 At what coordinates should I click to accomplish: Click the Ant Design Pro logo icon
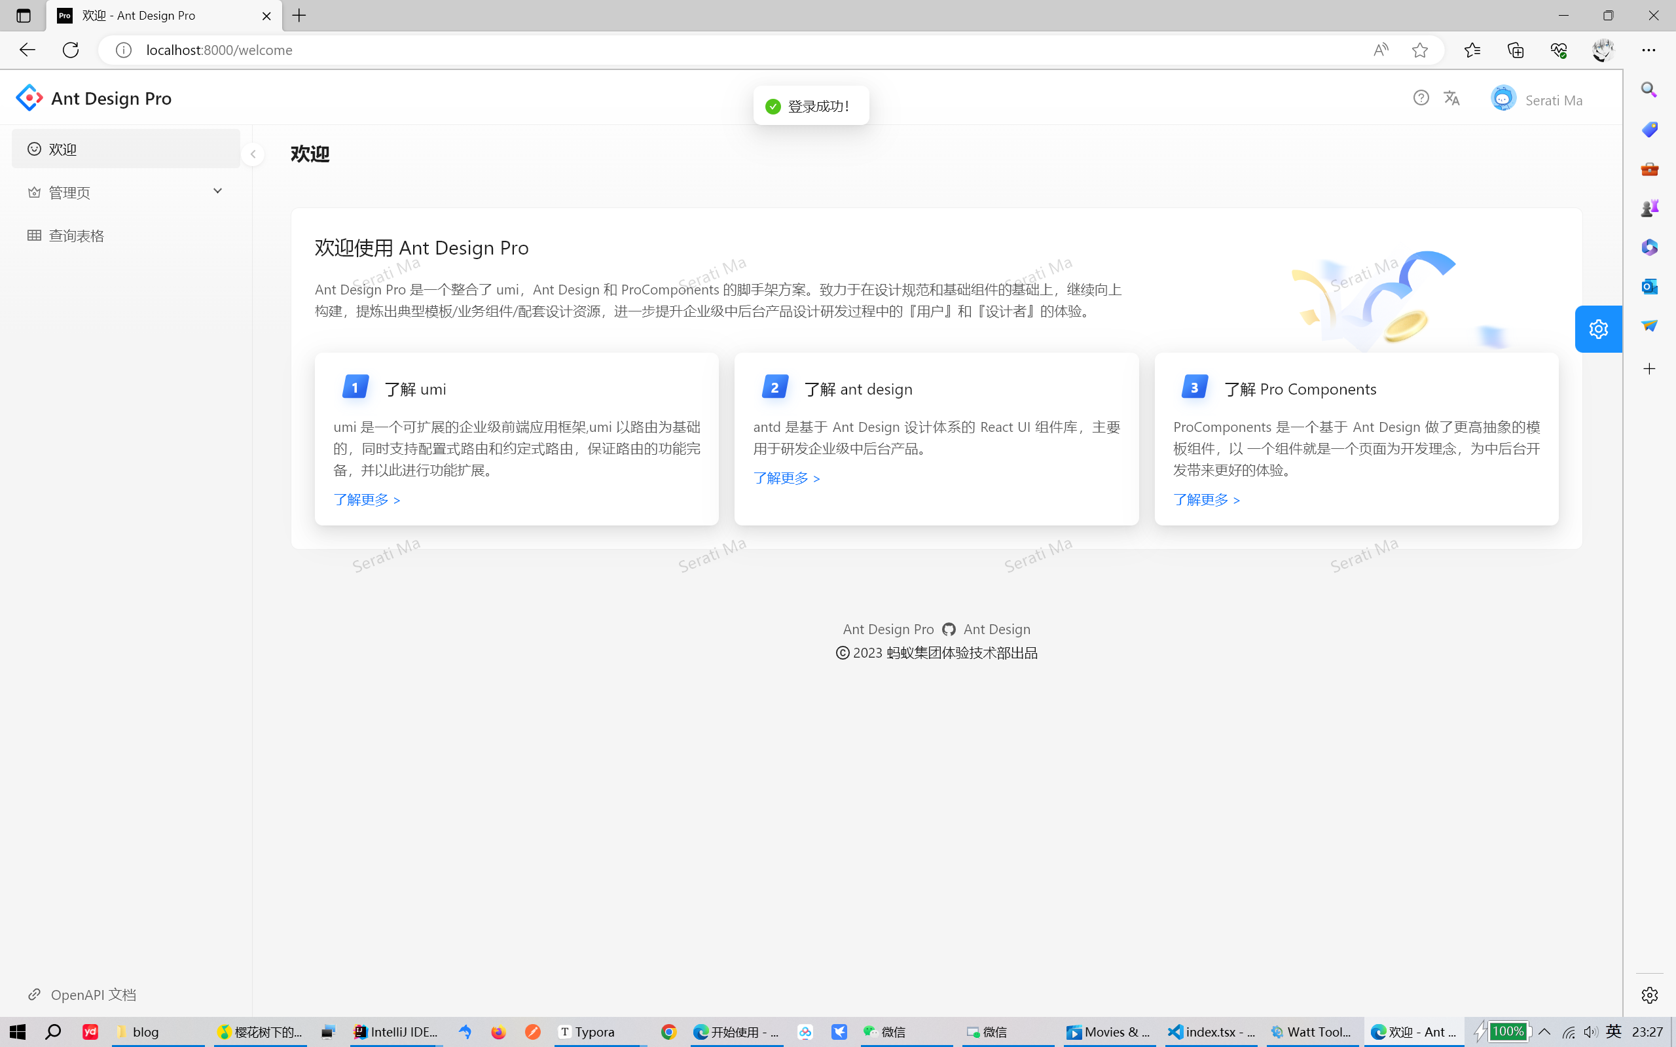click(x=29, y=98)
